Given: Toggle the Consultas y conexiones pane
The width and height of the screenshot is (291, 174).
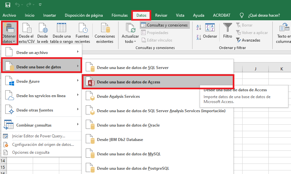Looking at the screenshot, I should tap(164, 25).
